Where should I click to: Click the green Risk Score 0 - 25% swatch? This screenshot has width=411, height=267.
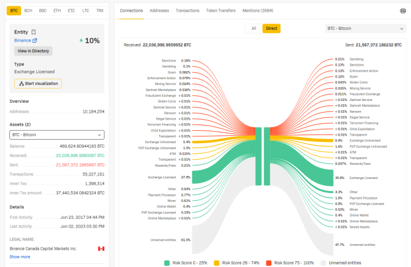[167, 263]
